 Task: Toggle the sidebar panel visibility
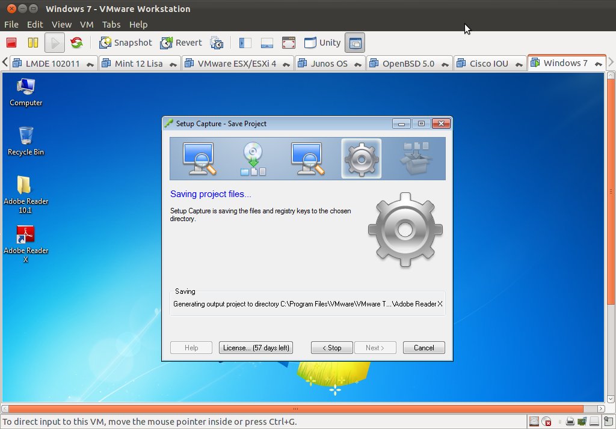(x=244, y=42)
